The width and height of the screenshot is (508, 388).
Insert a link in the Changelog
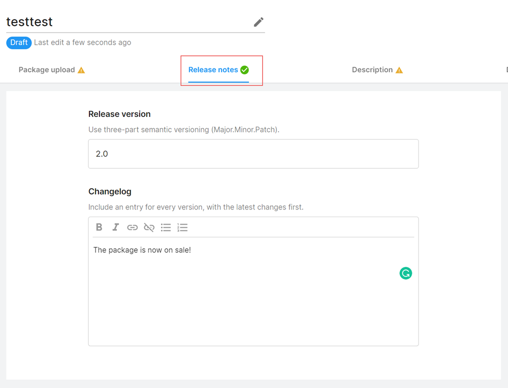[132, 227]
